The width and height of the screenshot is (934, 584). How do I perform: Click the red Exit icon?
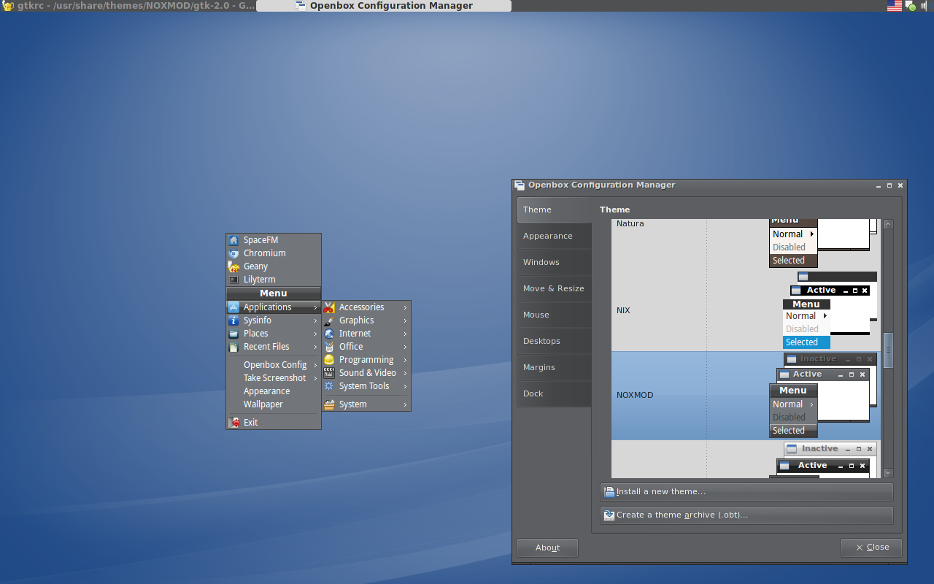click(233, 423)
